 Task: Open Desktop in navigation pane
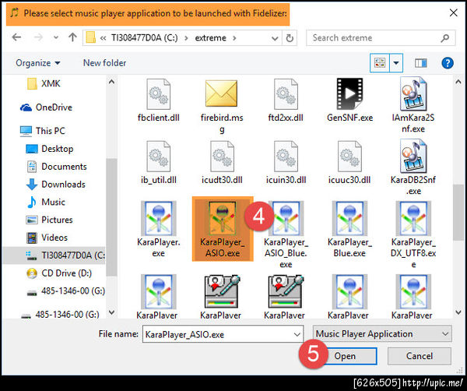point(50,149)
